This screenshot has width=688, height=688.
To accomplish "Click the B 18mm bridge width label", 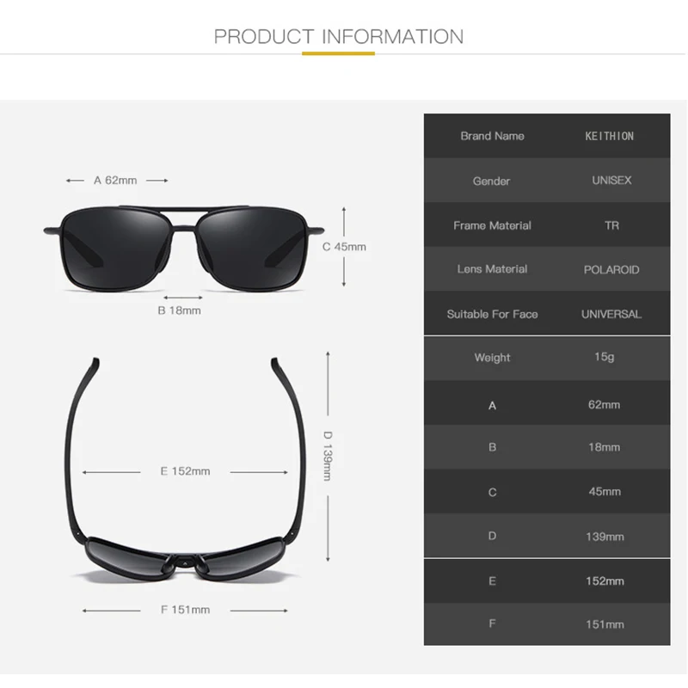I will (180, 310).
